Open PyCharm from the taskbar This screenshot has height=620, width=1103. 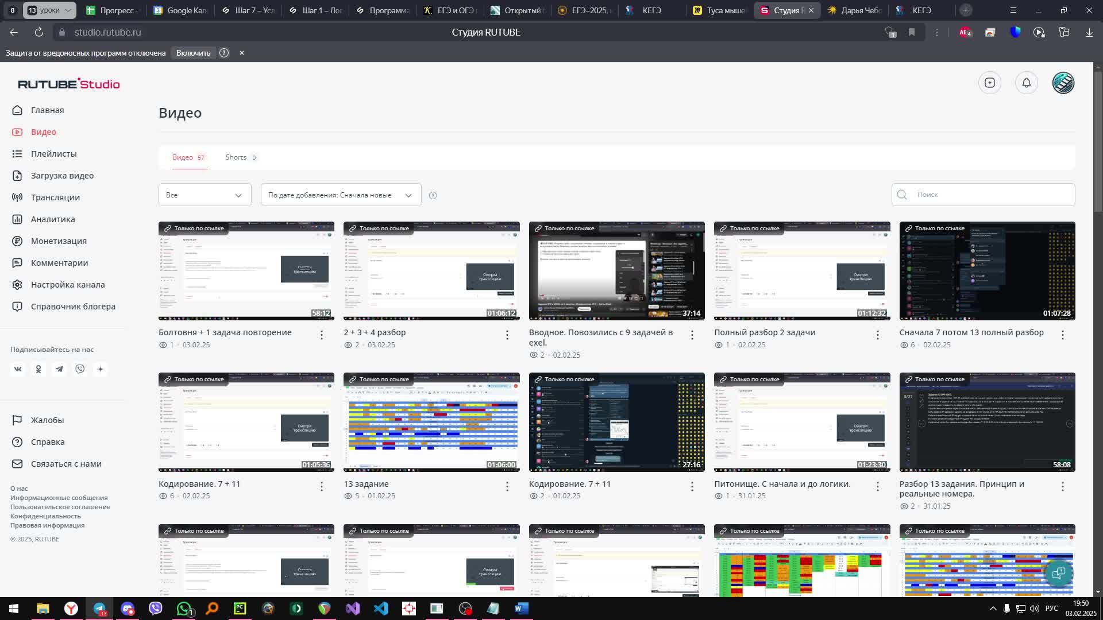tap(240, 609)
